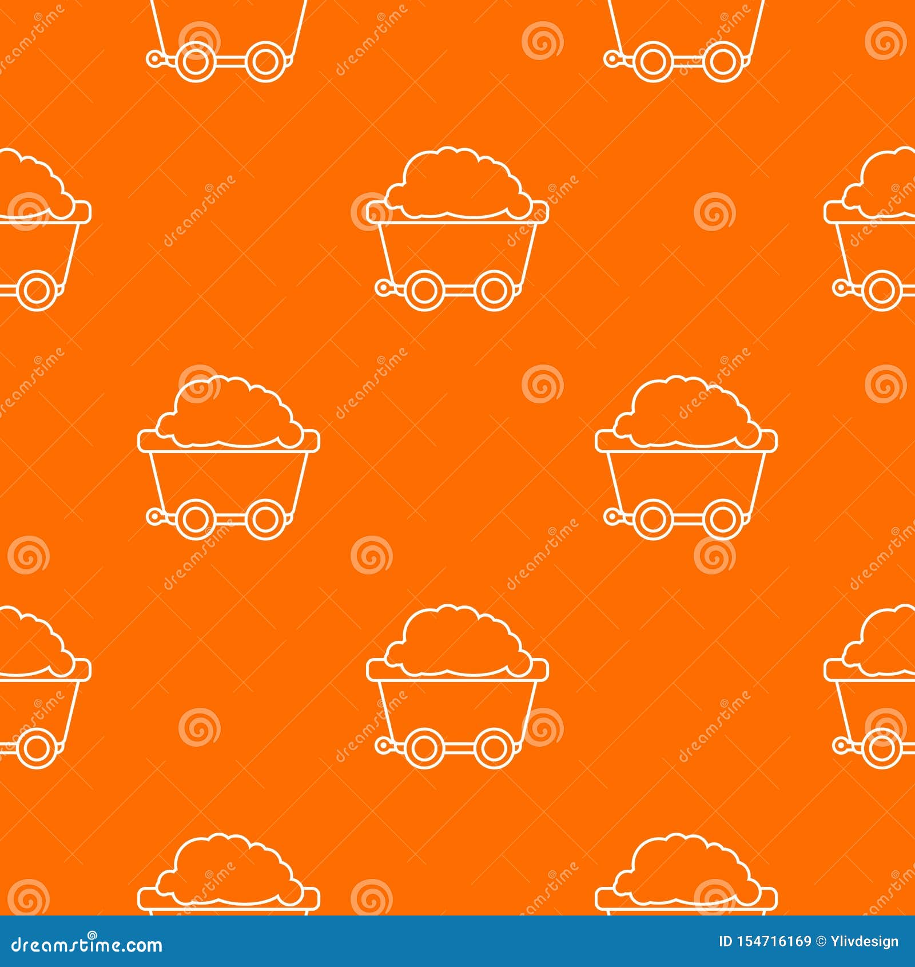Click the blue footer bar

[457, 940]
